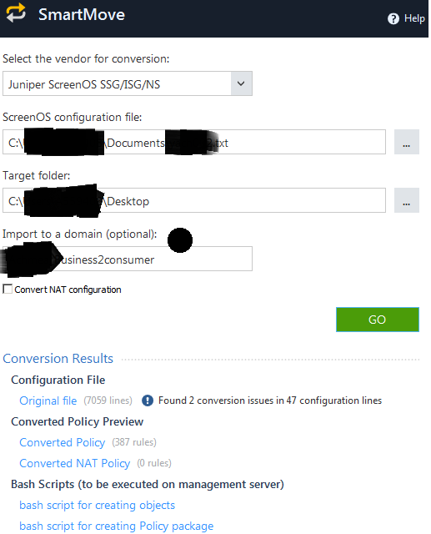Open help via question mark icon
Screen dimensions: 431x534
(x=393, y=18)
